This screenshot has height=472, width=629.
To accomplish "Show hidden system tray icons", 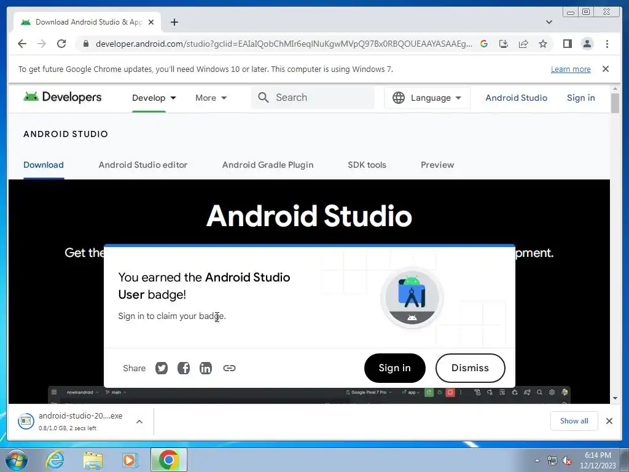I will [537, 460].
